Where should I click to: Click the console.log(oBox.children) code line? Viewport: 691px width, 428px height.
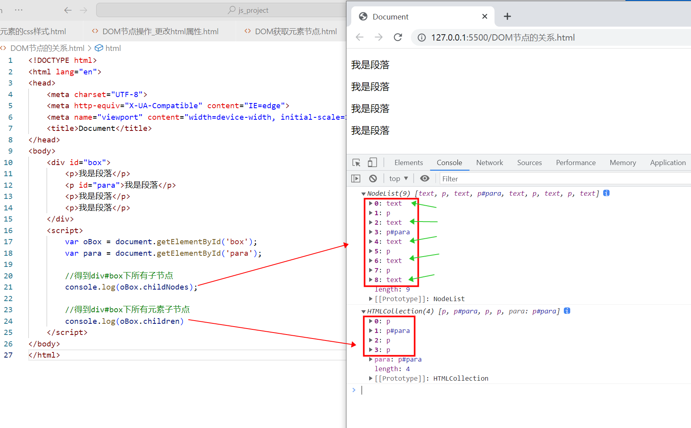(124, 321)
